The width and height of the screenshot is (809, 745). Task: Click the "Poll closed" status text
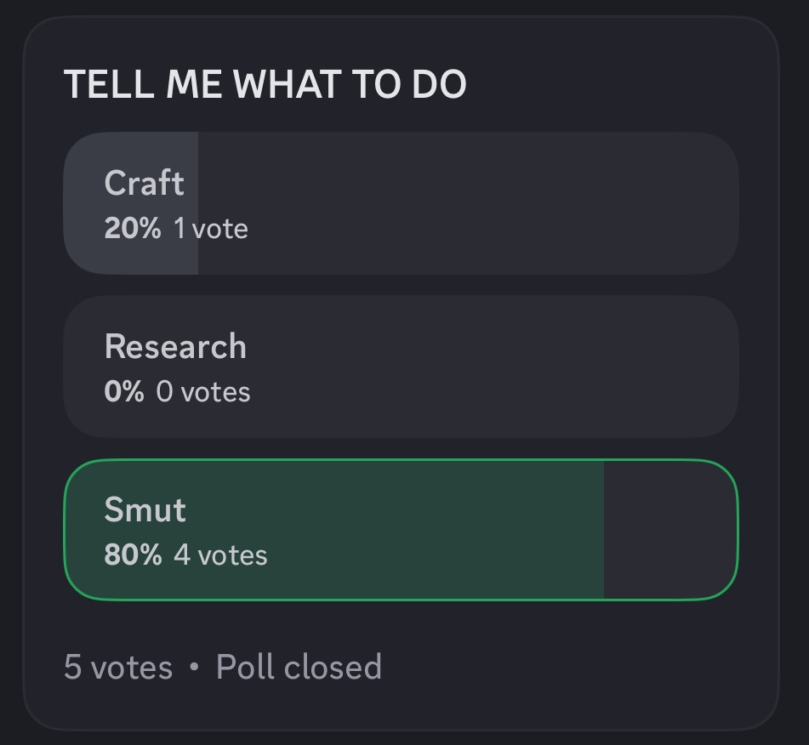coord(299,667)
